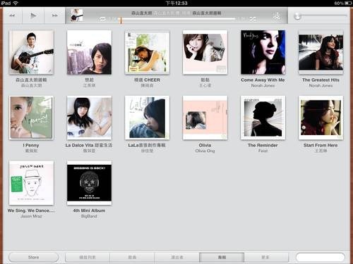The width and height of the screenshot is (353, 264).
Task: Open The Reminder album cover
Action: 263,118
